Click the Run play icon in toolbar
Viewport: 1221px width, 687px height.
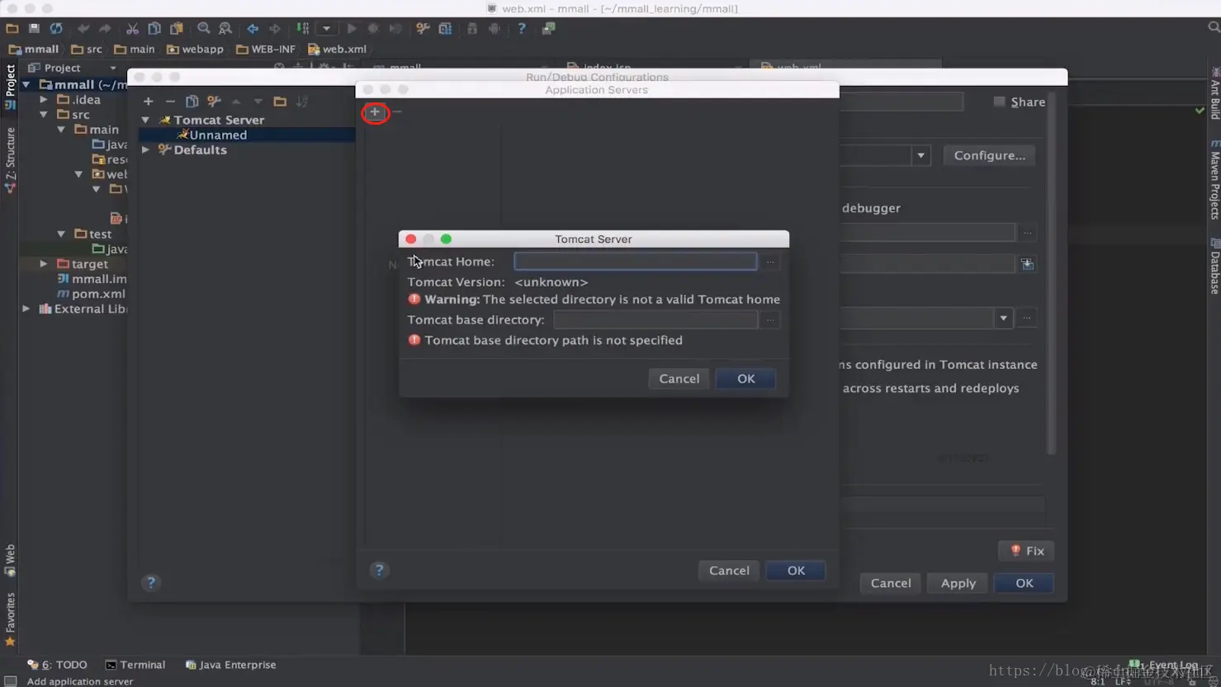[352, 29]
